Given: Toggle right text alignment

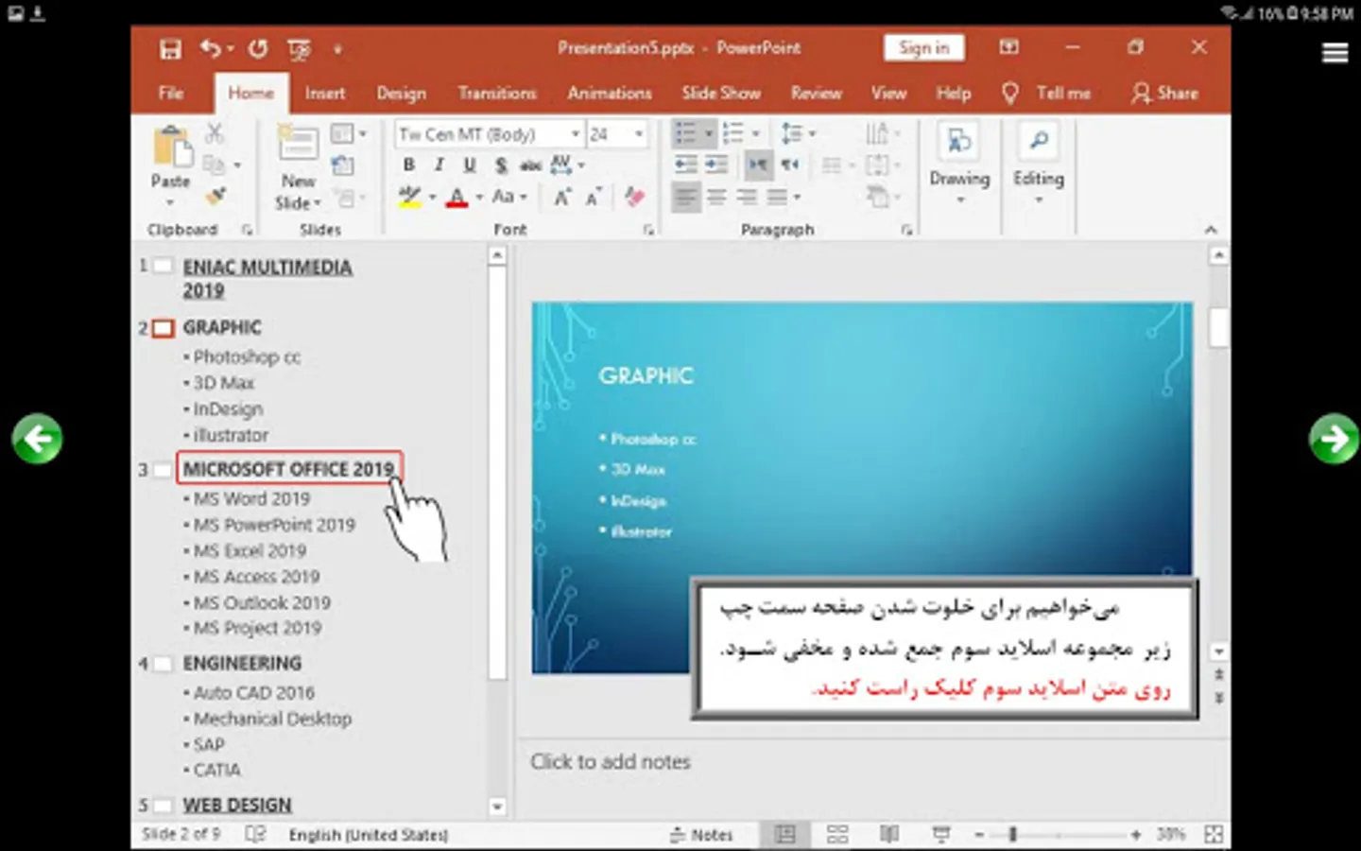Looking at the screenshot, I should pyautogui.click(x=747, y=197).
